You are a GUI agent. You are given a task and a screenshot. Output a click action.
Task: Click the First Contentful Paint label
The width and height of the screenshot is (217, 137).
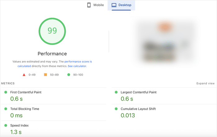[x=26, y=92]
